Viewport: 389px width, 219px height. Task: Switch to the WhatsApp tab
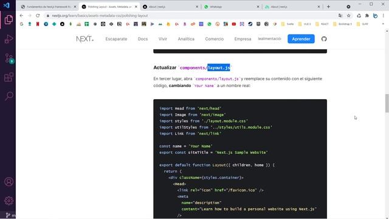(x=232, y=7)
